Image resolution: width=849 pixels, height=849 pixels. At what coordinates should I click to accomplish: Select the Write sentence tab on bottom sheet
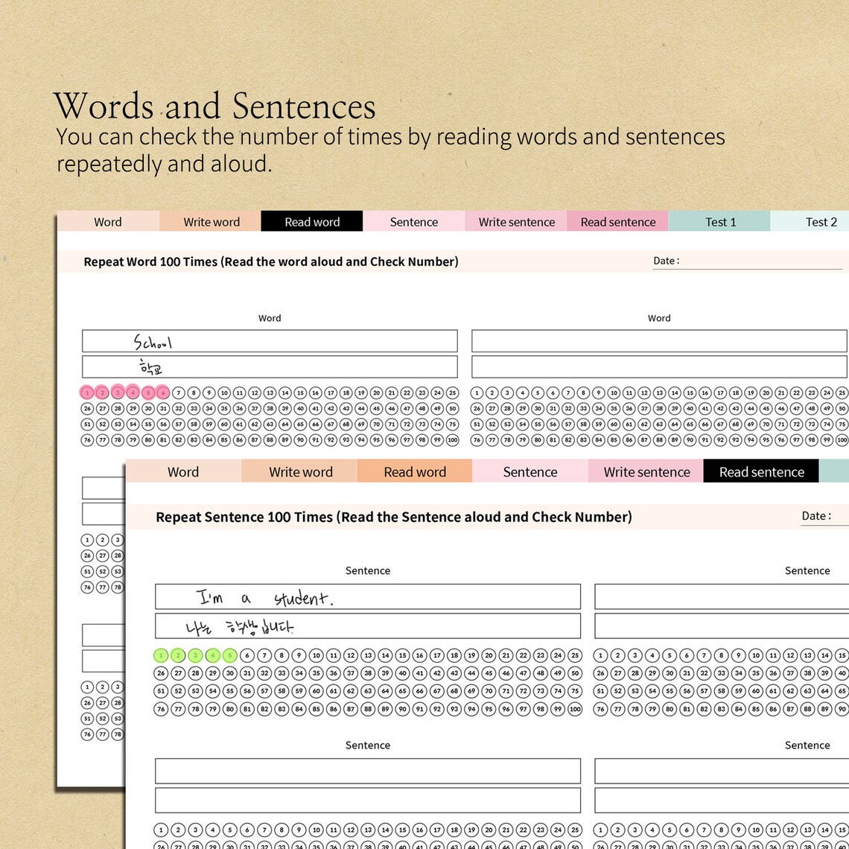point(645,471)
